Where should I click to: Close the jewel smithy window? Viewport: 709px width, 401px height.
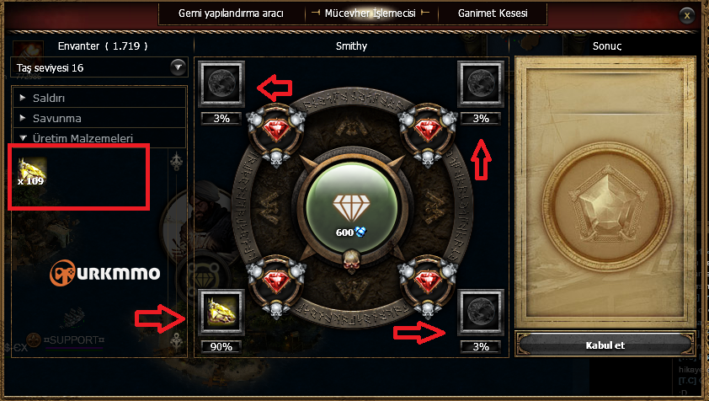(687, 15)
